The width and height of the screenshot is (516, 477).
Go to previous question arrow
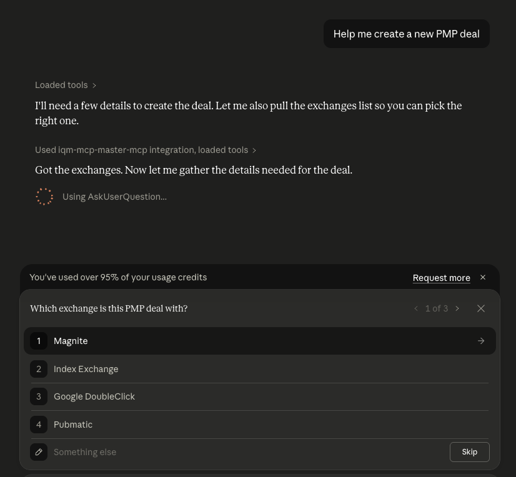click(416, 308)
